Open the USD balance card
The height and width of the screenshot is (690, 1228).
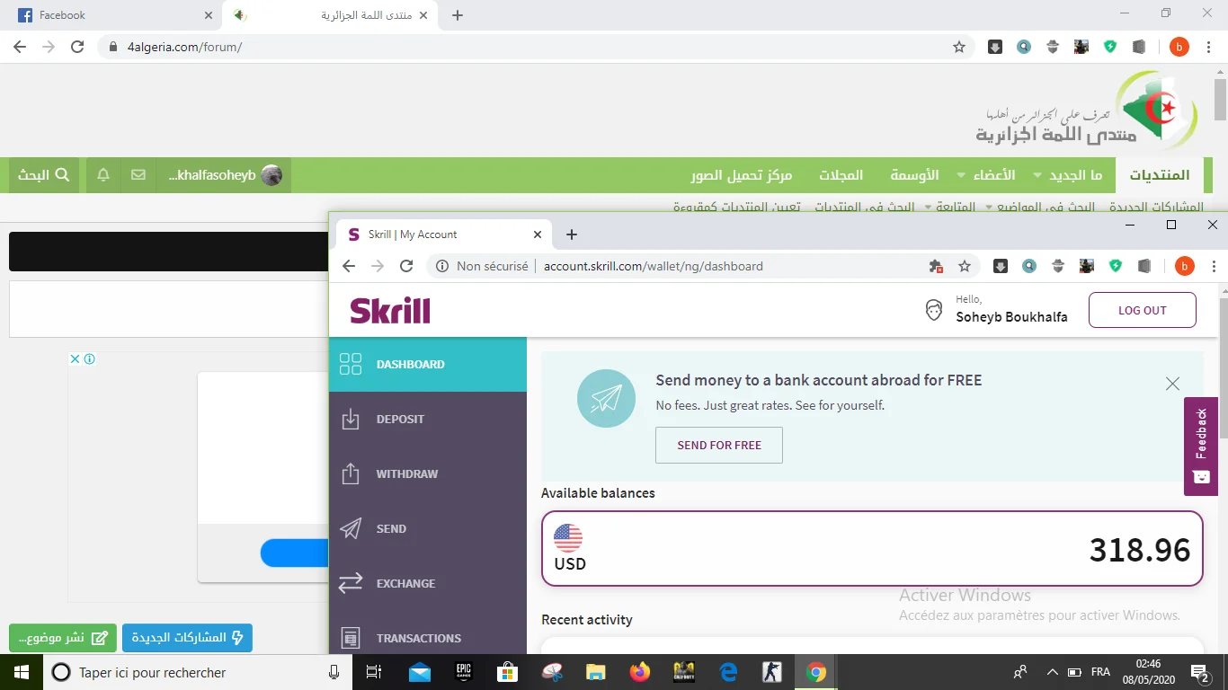point(872,549)
